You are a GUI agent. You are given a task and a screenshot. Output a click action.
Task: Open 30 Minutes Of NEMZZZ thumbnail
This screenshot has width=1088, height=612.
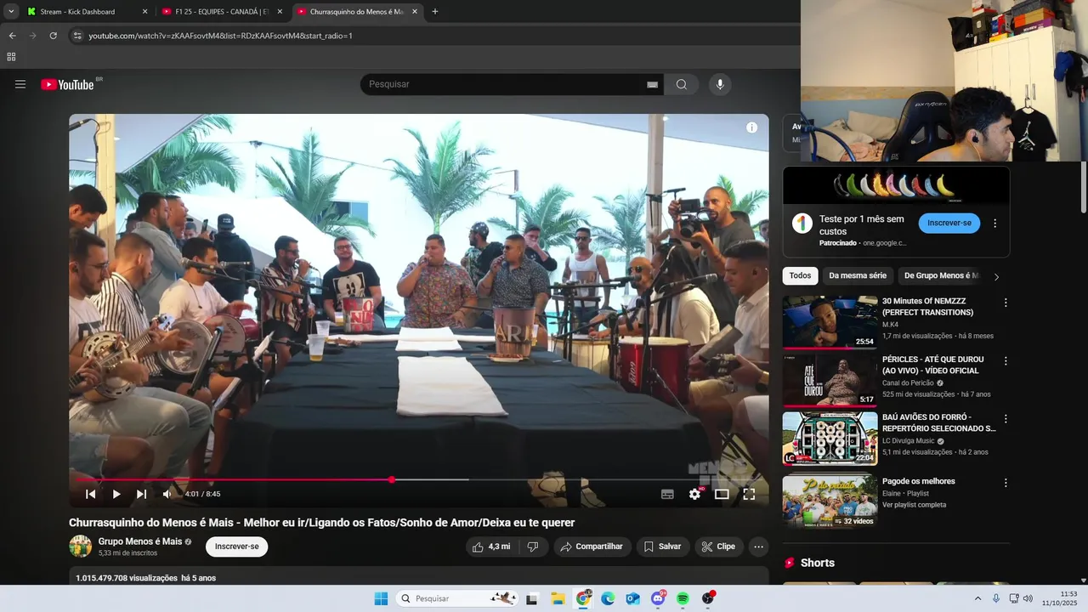(x=830, y=322)
